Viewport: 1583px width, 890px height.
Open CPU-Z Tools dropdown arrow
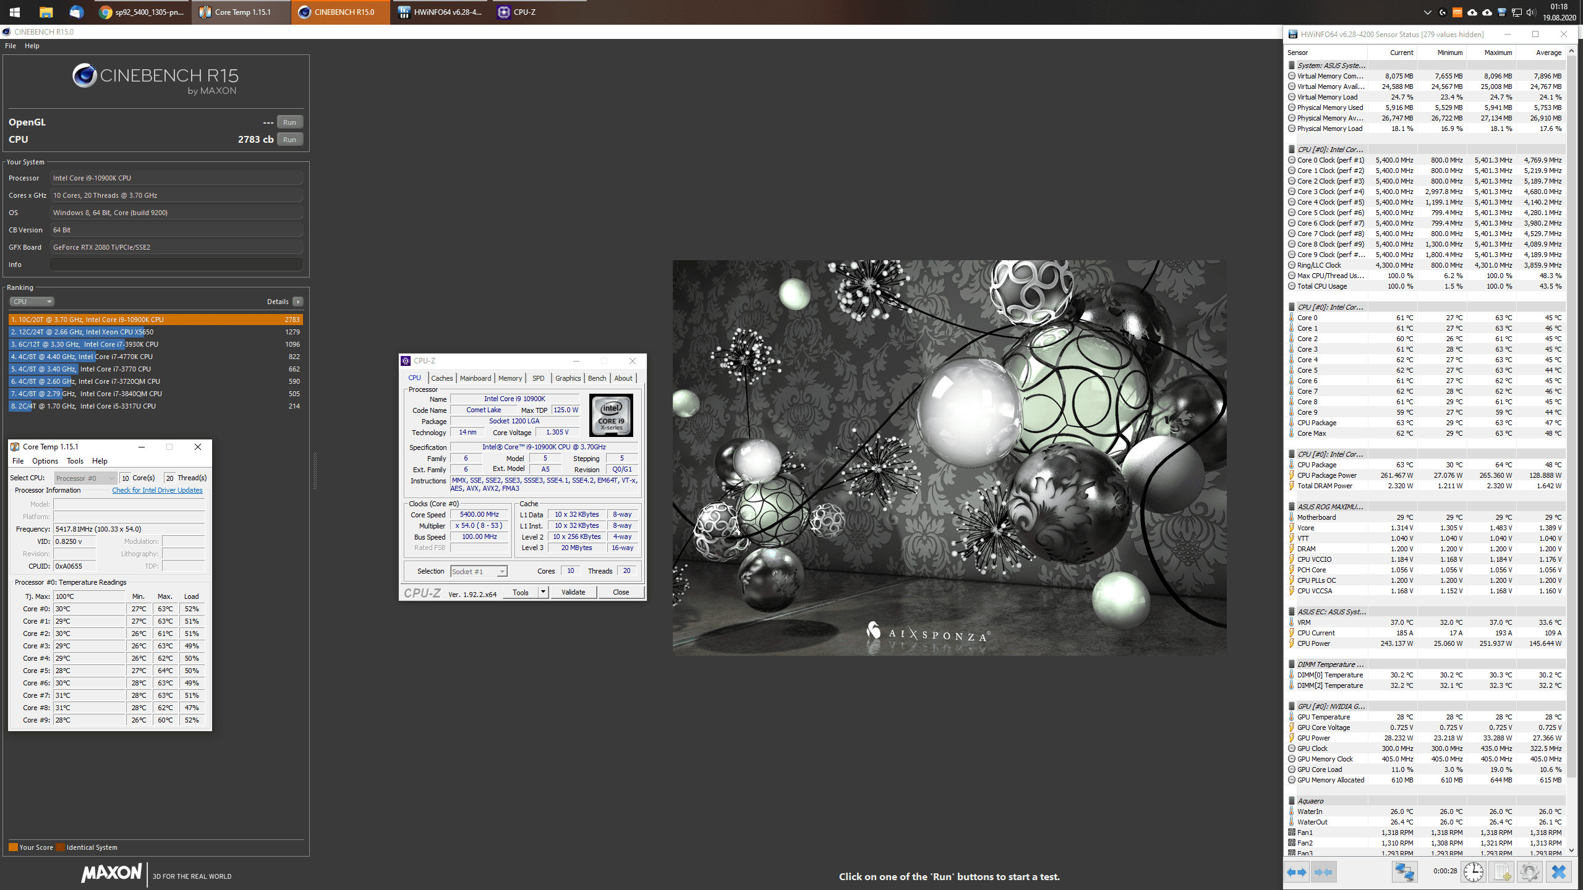pos(543,592)
